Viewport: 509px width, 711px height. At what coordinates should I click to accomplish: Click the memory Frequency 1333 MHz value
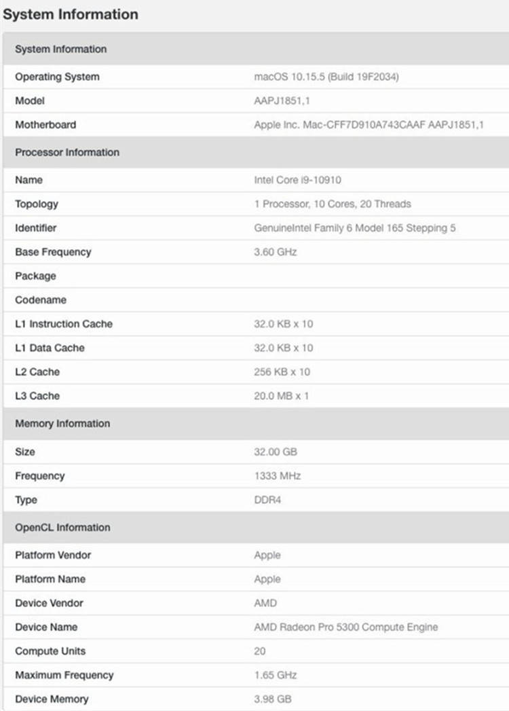click(x=277, y=475)
